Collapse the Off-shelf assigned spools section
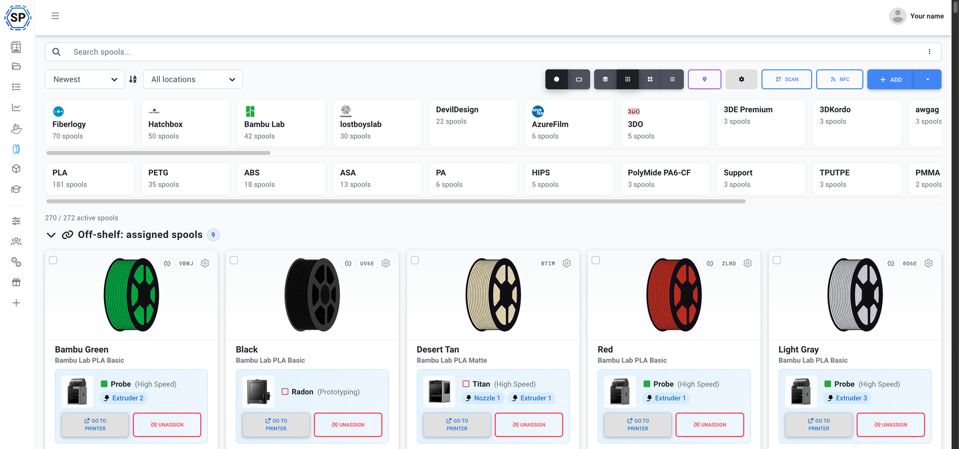Screen dimensions: 959x449 click(51, 234)
